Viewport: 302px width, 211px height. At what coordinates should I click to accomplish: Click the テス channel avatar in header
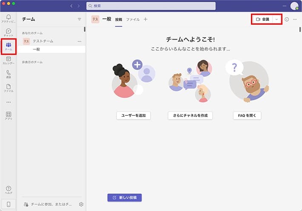(95, 19)
